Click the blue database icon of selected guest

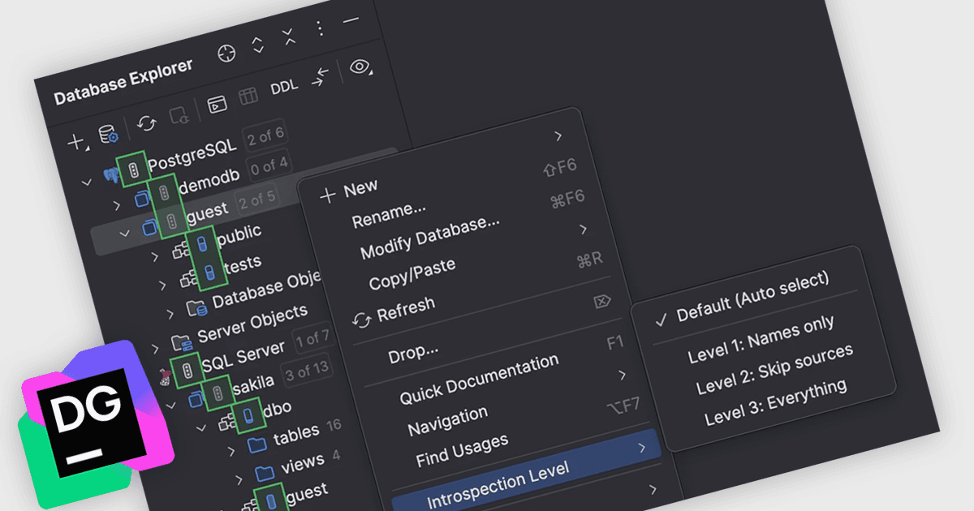pyautogui.click(x=150, y=228)
